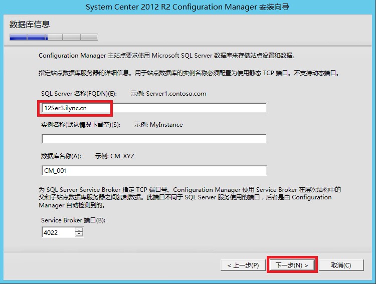Cancel setup with 取消(C) button

click(341, 265)
